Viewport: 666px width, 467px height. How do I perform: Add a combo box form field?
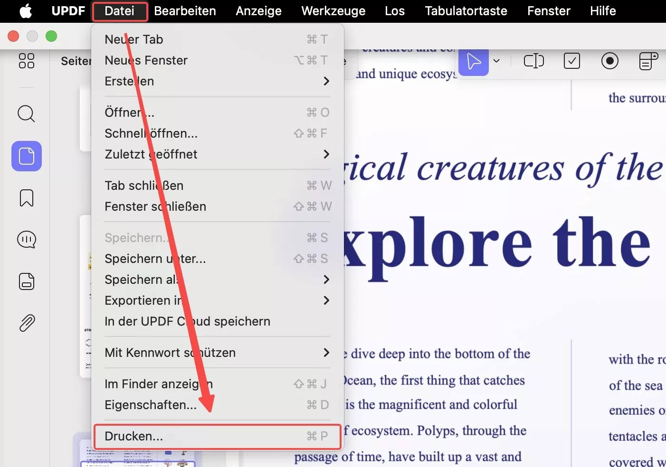(647, 61)
